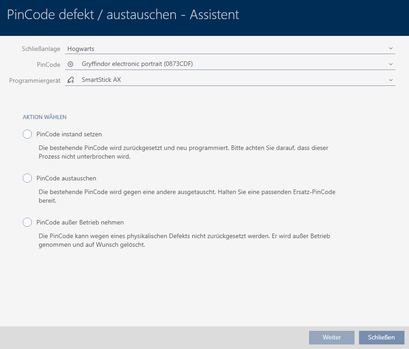The image size is (409, 349).
Task: Expand the Schließanlage dropdown arrow
Action: click(x=390, y=48)
